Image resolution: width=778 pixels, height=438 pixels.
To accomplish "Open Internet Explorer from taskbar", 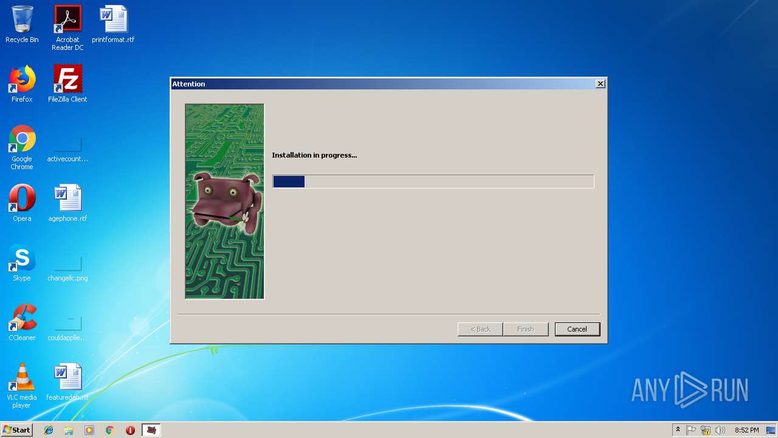I will pos(49,430).
